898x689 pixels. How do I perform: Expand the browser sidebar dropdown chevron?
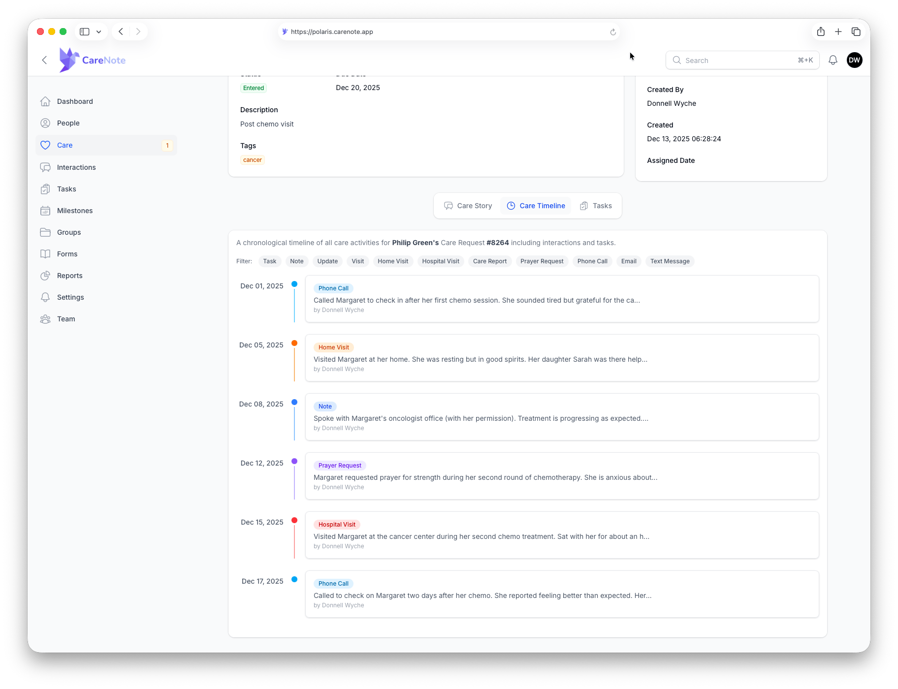(x=99, y=31)
